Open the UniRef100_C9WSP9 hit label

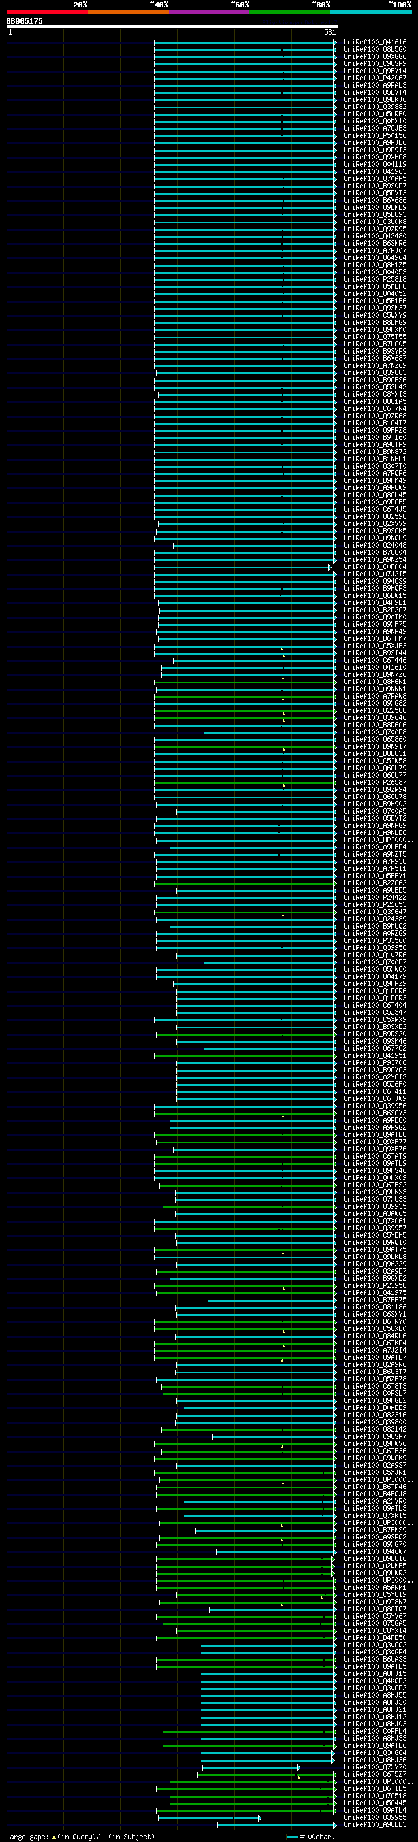375,63
